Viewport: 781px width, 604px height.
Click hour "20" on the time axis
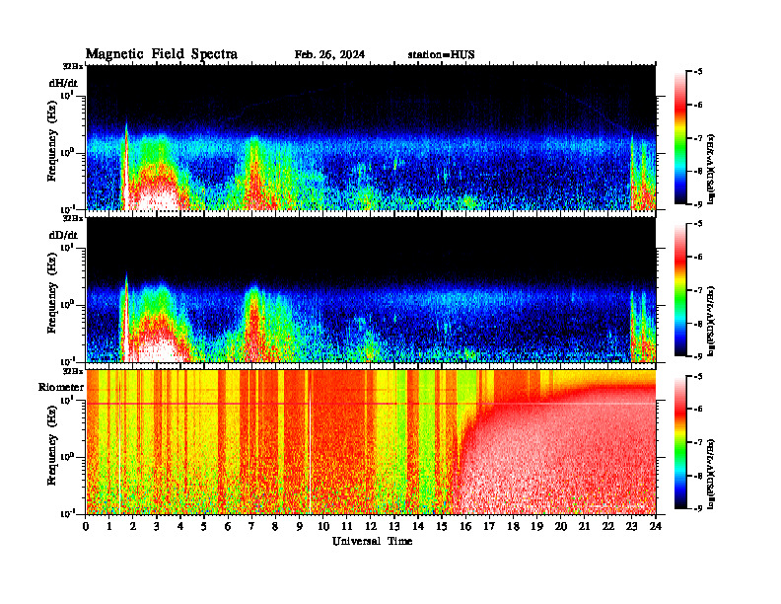[561, 527]
